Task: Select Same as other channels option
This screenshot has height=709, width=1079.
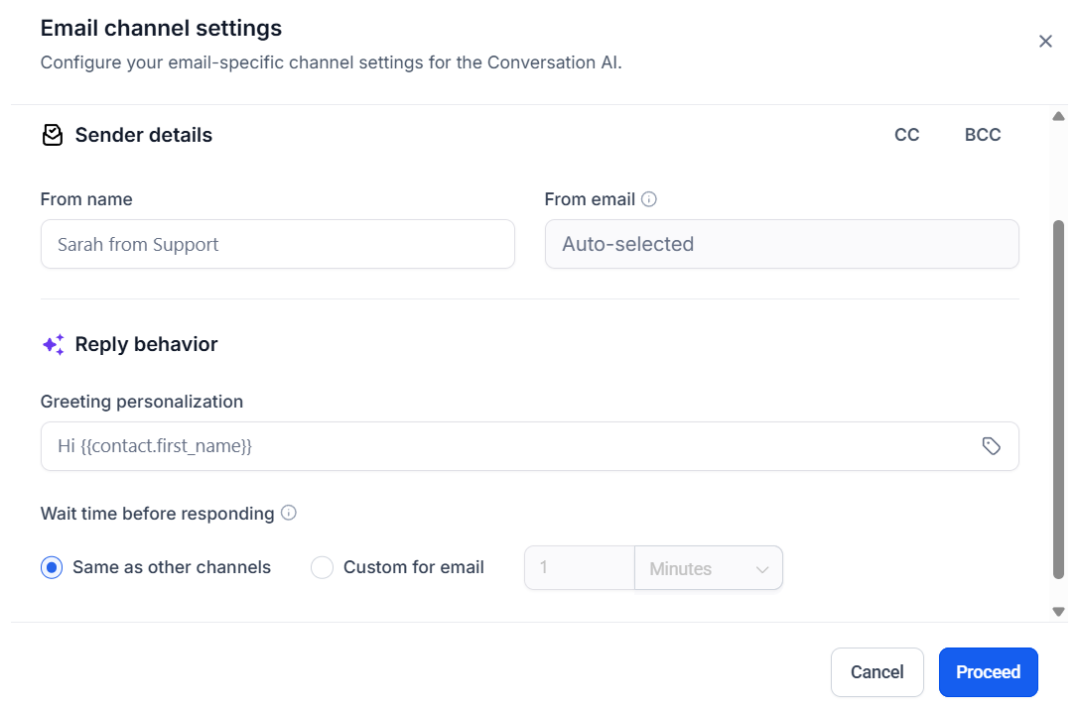Action: 51,567
